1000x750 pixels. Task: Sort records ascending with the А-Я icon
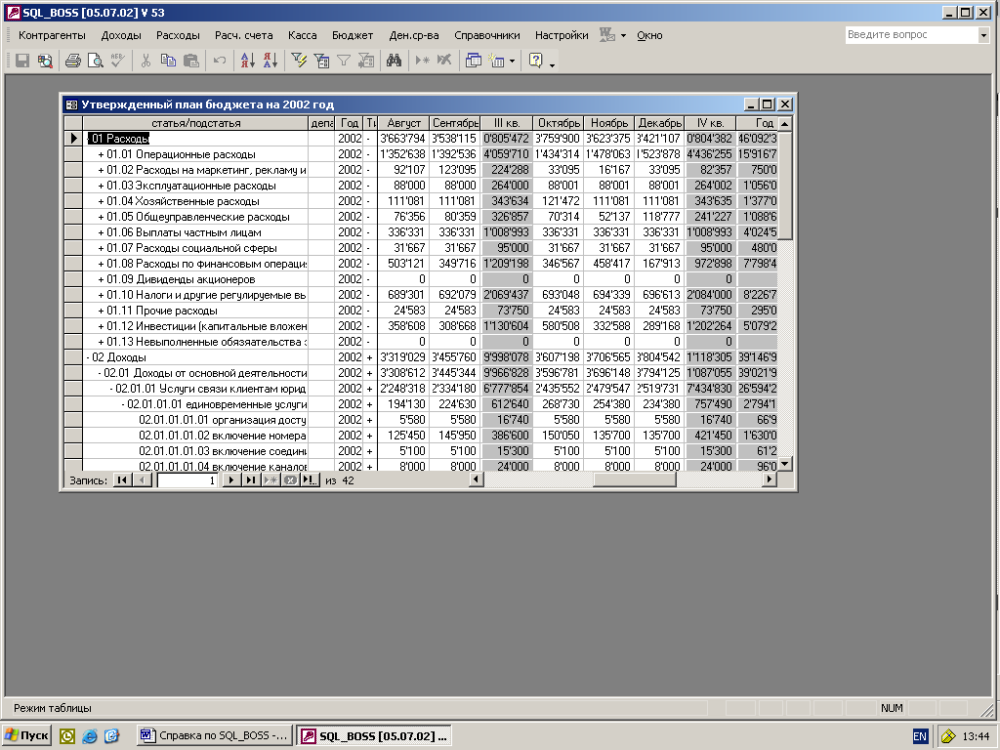coord(247,61)
